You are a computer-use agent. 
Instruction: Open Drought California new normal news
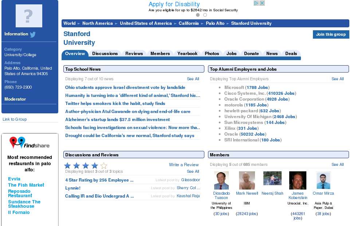130,136
